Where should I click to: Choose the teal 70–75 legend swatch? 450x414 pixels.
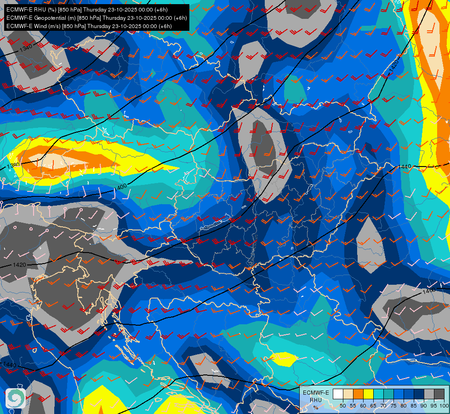(388, 394)
